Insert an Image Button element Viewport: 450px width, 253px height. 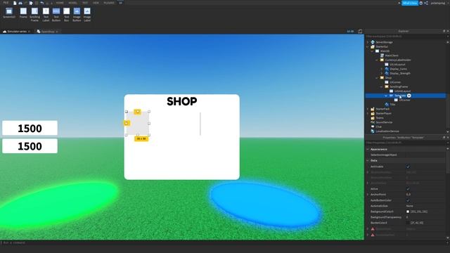coord(77,14)
